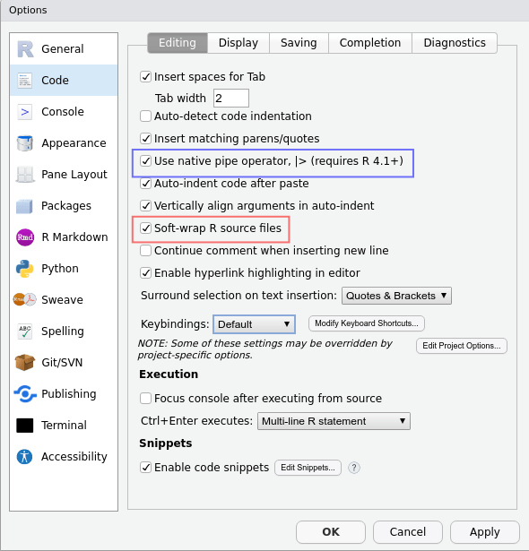Toggle Auto-indent code after paste
This screenshot has width=529, height=551.
145,184
